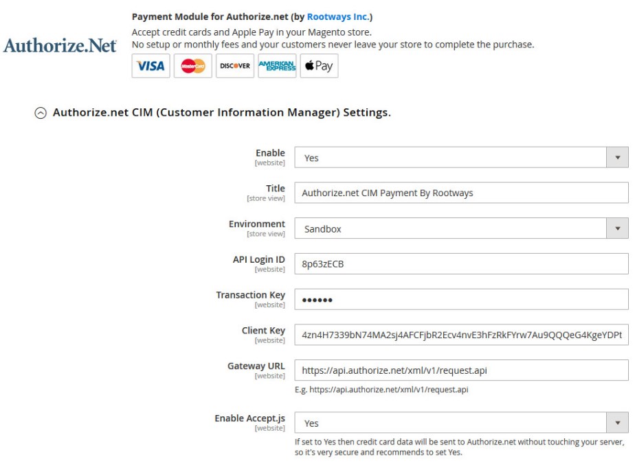
Task: Click the Discover card icon
Action: pos(235,66)
